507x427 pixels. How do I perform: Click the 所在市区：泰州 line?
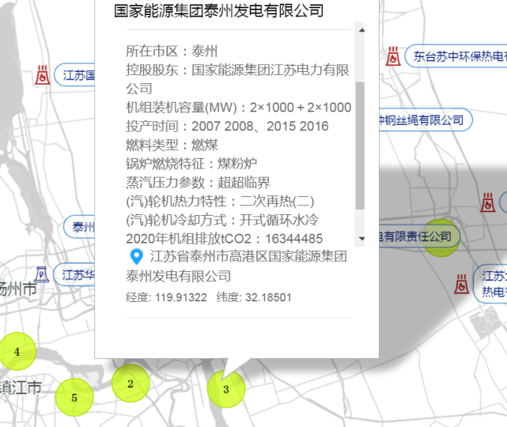click(x=172, y=51)
